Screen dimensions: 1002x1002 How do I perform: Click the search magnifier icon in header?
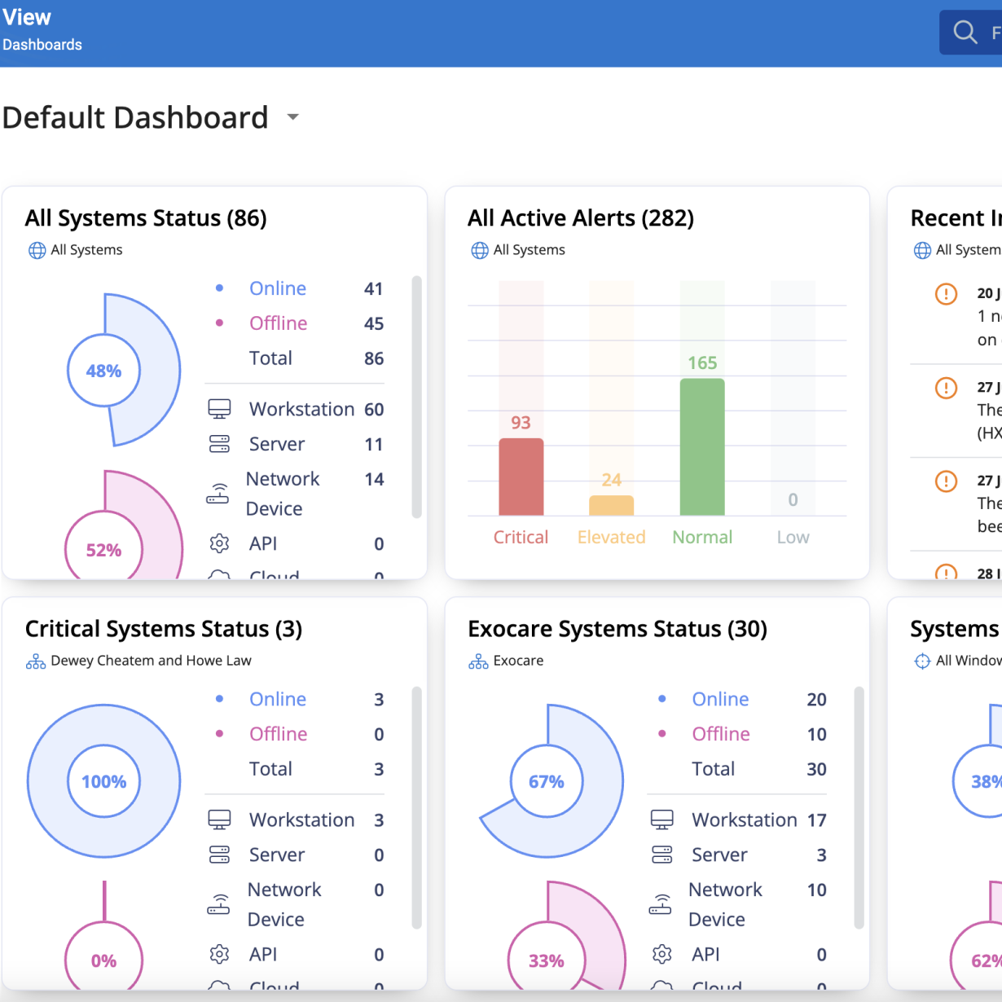coord(965,33)
